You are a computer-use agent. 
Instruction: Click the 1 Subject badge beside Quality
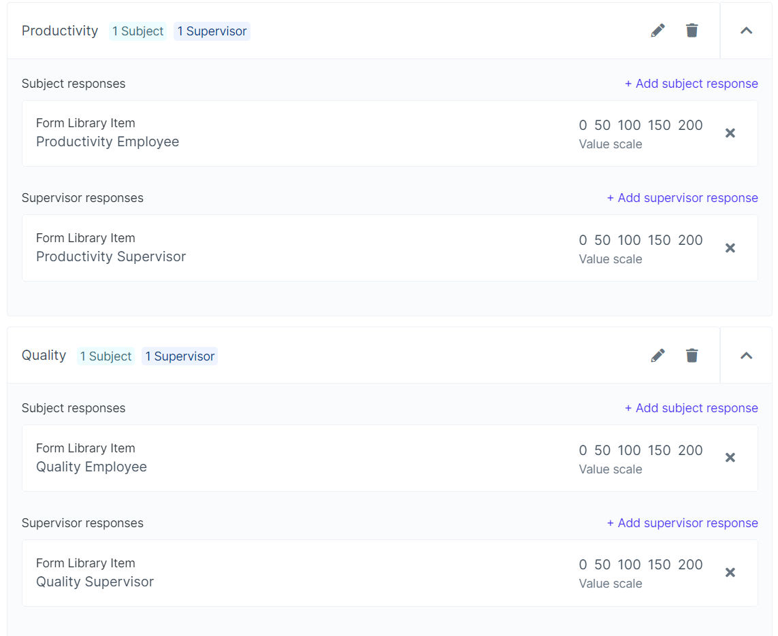106,356
